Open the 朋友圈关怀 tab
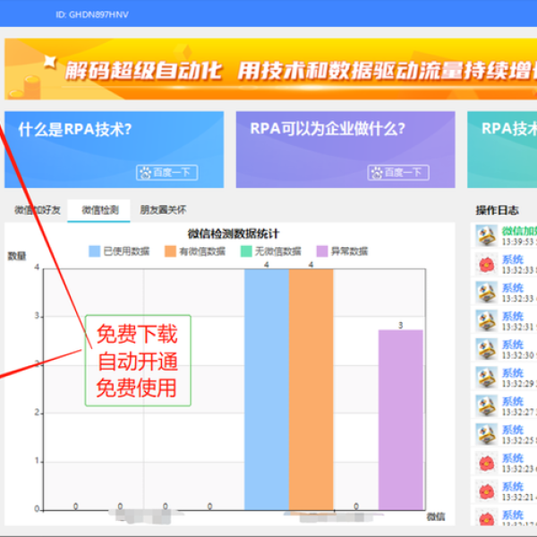 tap(163, 210)
